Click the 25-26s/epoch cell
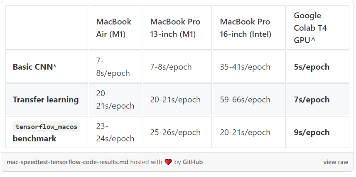 pos(177,132)
